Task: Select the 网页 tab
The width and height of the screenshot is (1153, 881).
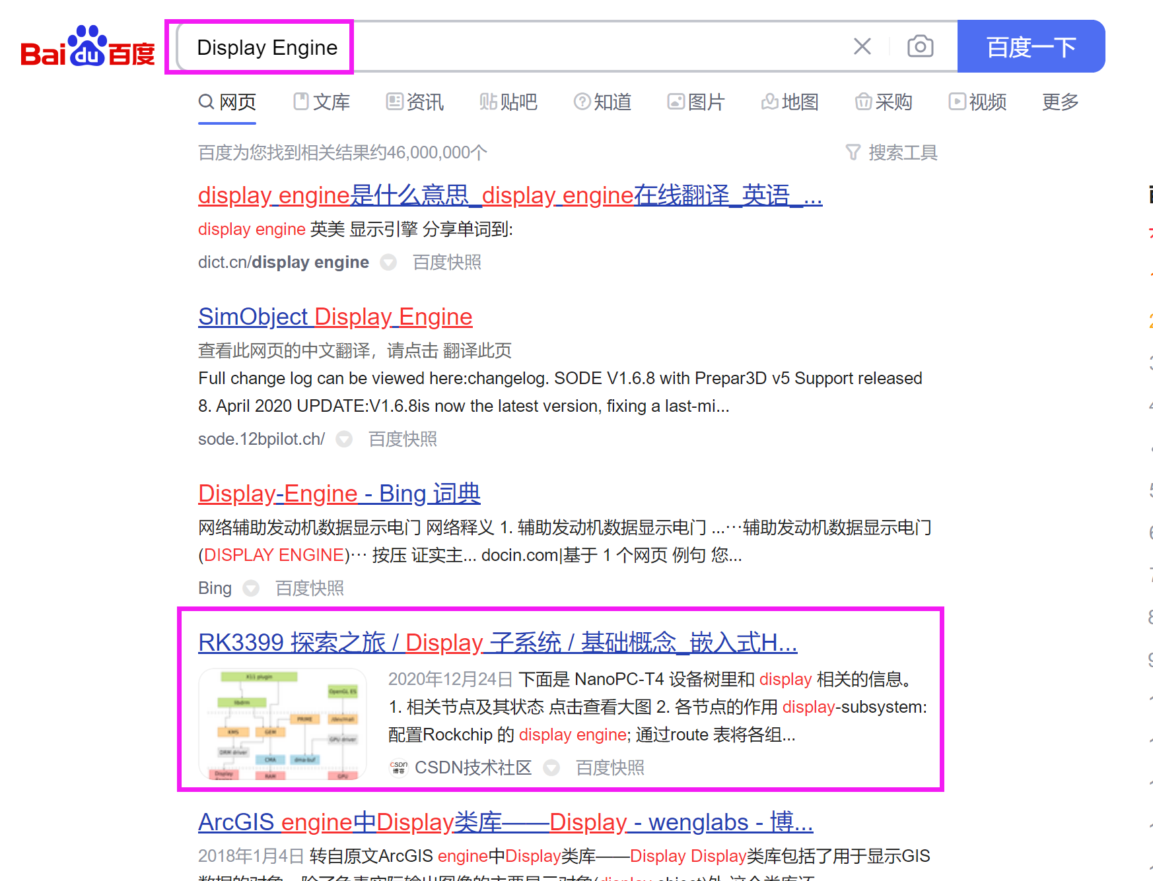Action: pyautogui.click(x=227, y=102)
